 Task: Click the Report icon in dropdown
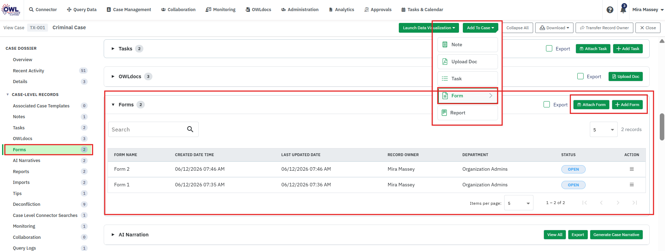(444, 113)
